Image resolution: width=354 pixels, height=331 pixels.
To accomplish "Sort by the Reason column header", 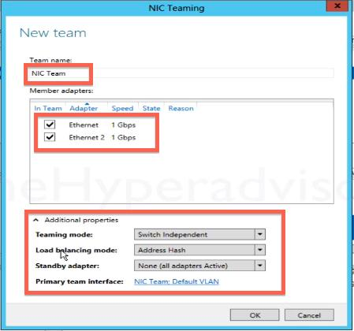I will (x=181, y=108).
